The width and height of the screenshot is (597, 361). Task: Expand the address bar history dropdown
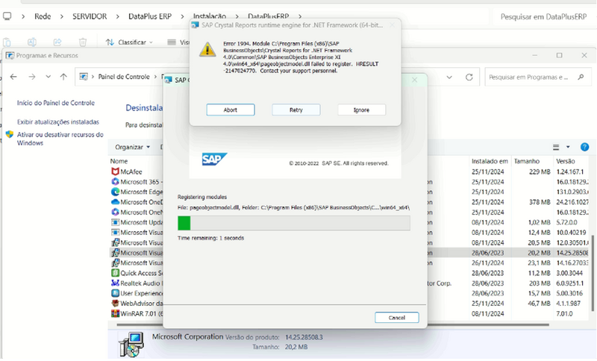coord(449,78)
